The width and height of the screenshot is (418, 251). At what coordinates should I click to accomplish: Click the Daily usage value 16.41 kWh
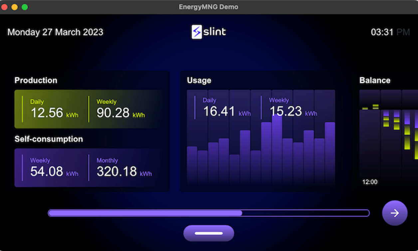[x=220, y=111]
